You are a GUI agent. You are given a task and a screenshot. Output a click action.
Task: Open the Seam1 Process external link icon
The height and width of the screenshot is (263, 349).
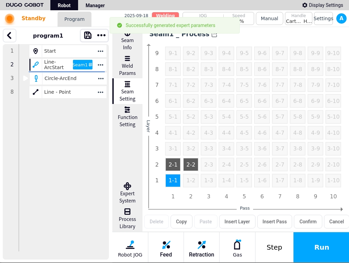pos(214,35)
